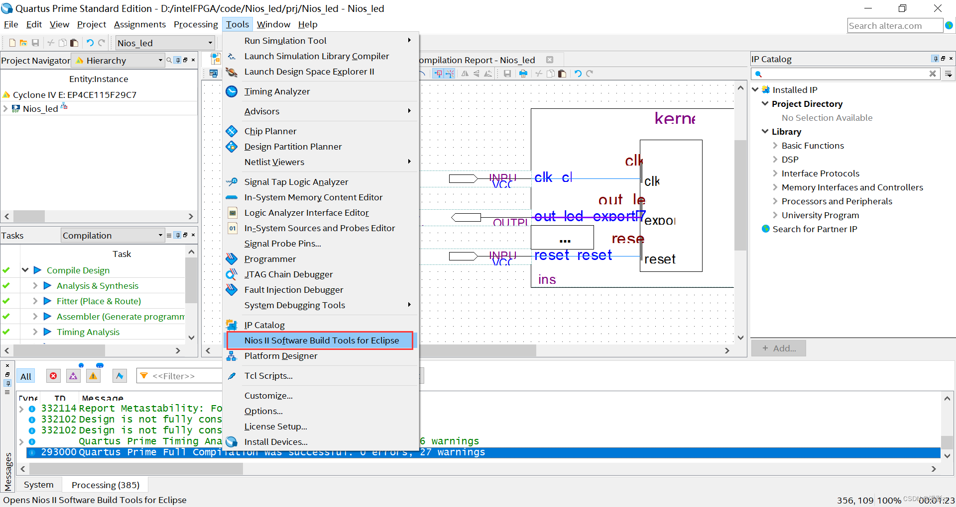Image resolution: width=956 pixels, height=507 pixels.
Task: Click the New file toolbar icon
Action: pos(12,43)
